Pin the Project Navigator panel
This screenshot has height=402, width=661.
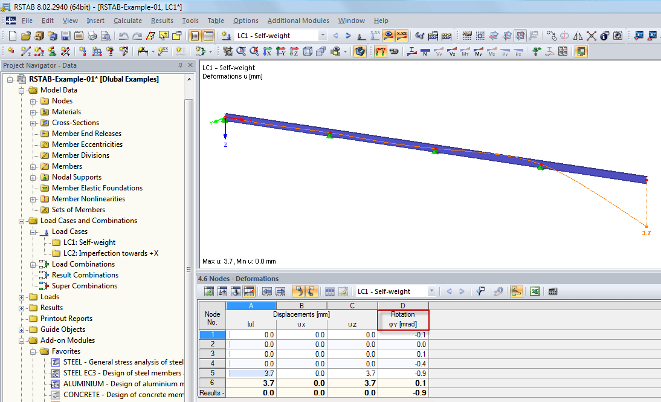click(180, 65)
